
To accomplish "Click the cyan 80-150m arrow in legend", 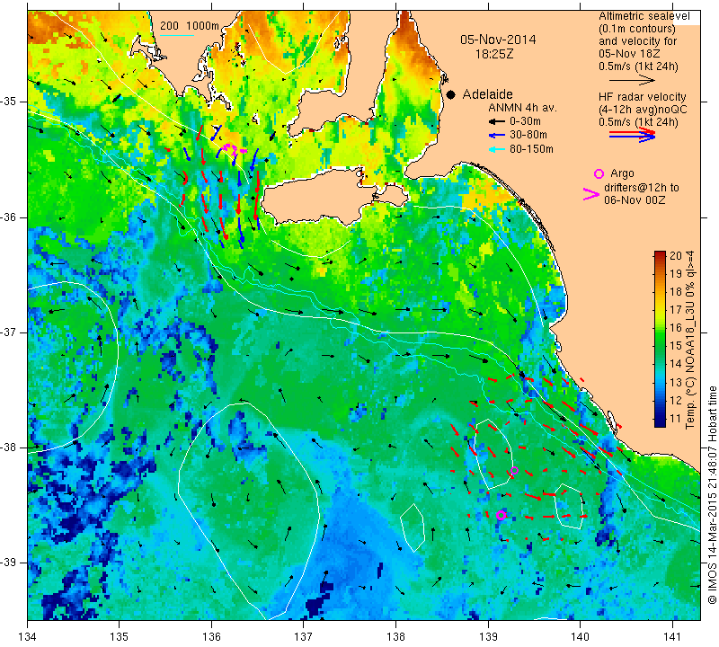I will pos(496,149).
